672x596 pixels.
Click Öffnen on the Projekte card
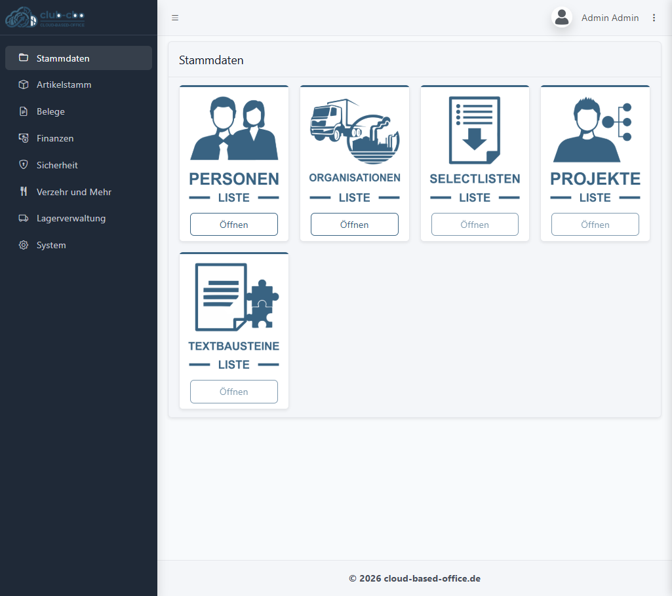coord(595,225)
